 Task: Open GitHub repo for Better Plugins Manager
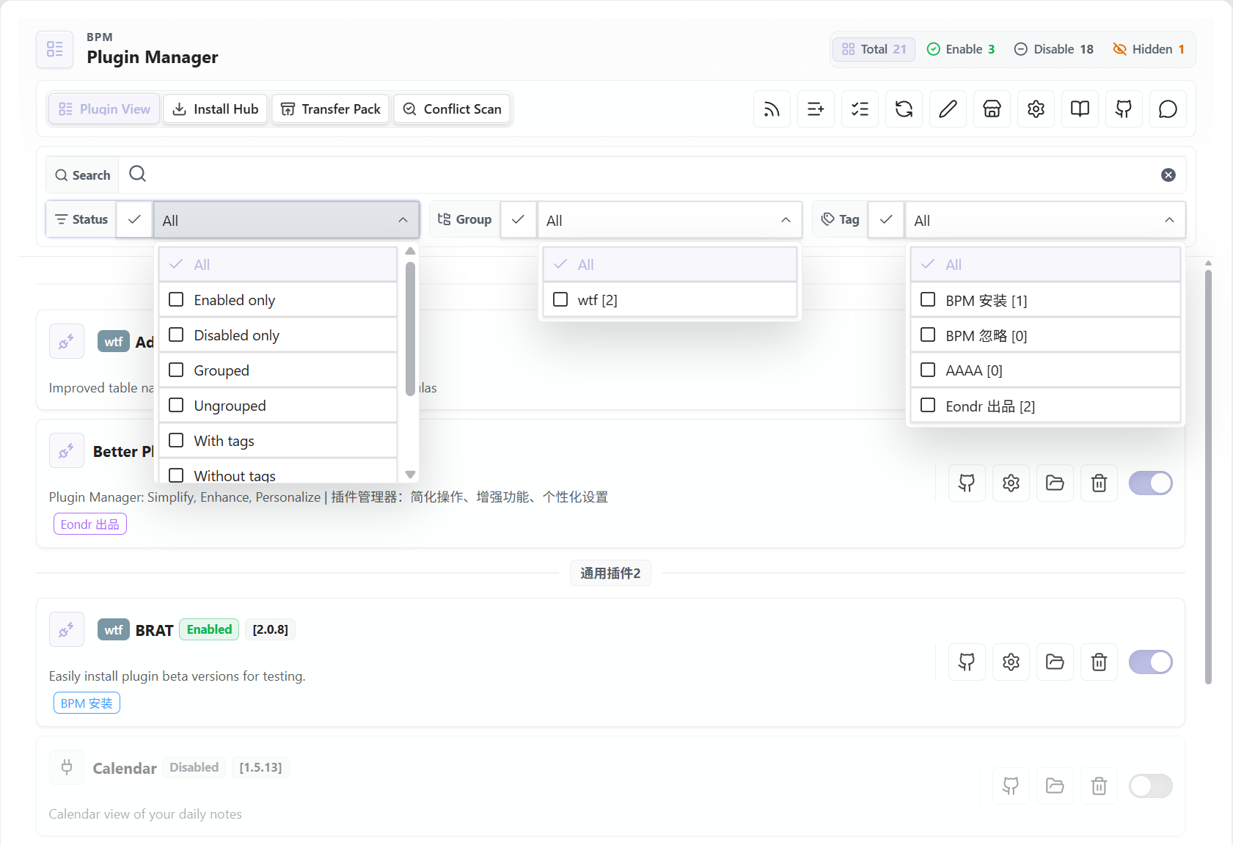tap(967, 483)
